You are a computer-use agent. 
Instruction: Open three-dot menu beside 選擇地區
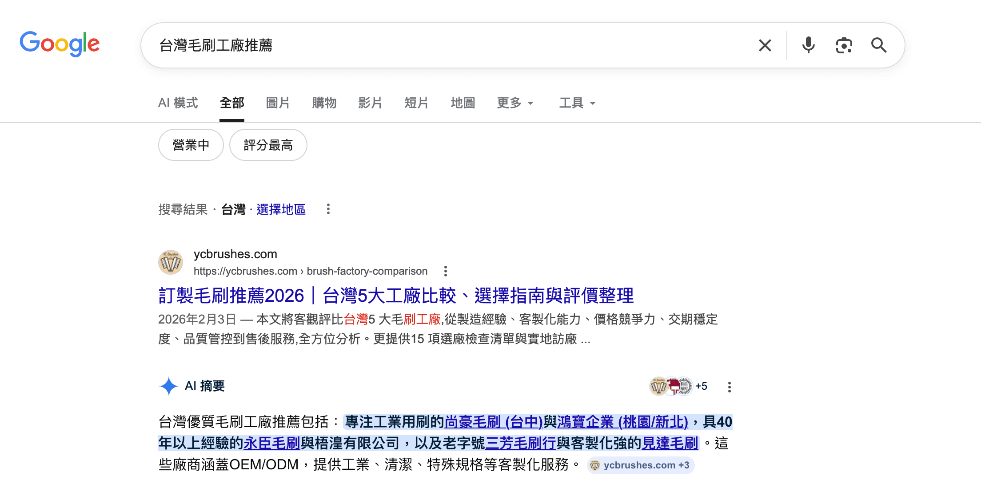pos(328,209)
